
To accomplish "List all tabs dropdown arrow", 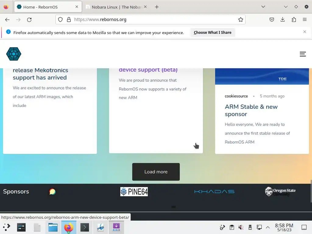I will (263, 7).
